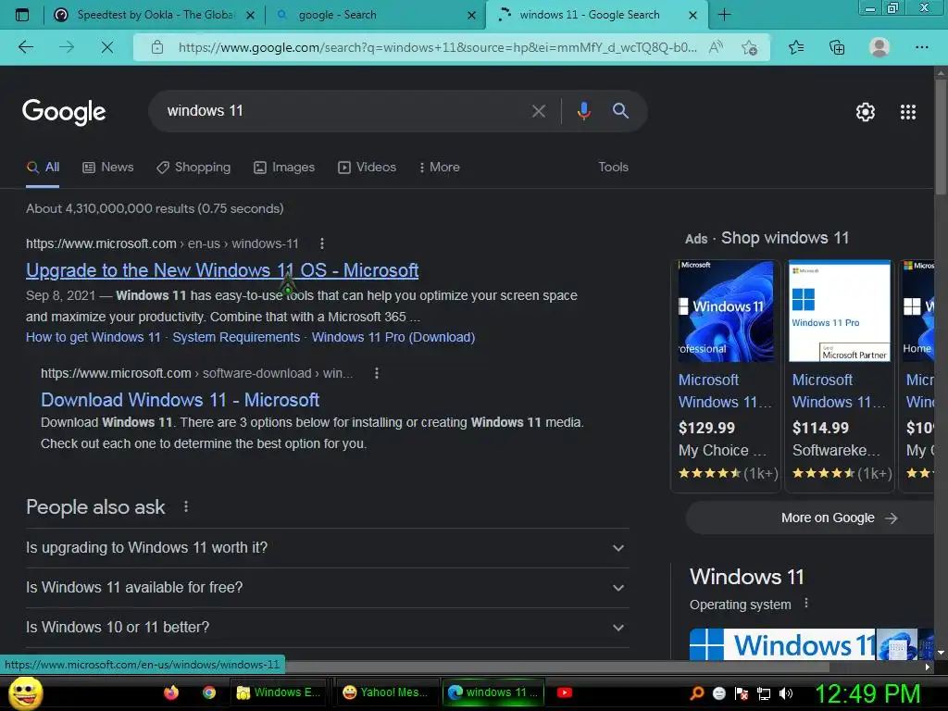Open Read aloud icon in address bar
This screenshot has height=711, width=948.
(716, 47)
